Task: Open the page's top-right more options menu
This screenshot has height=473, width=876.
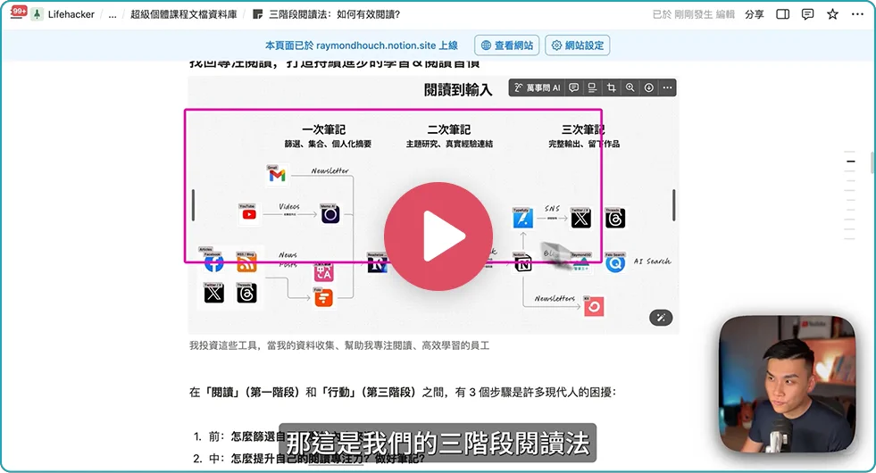Action: [858, 14]
